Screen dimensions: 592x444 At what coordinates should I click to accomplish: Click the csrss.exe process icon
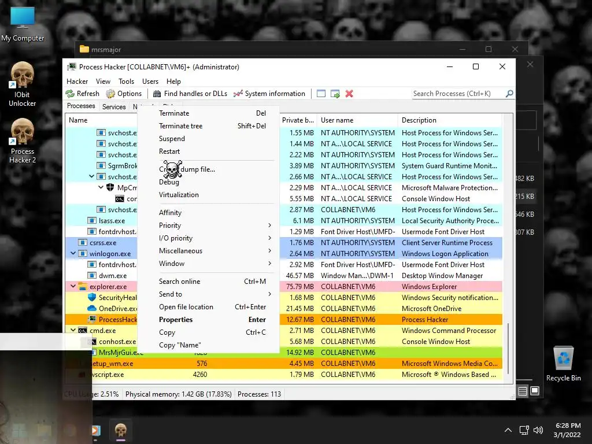point(83,242)
